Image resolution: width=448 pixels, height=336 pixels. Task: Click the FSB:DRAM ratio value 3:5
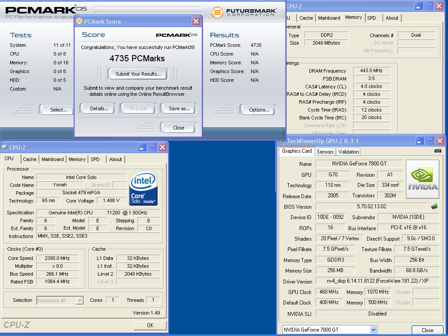point(371,78)
